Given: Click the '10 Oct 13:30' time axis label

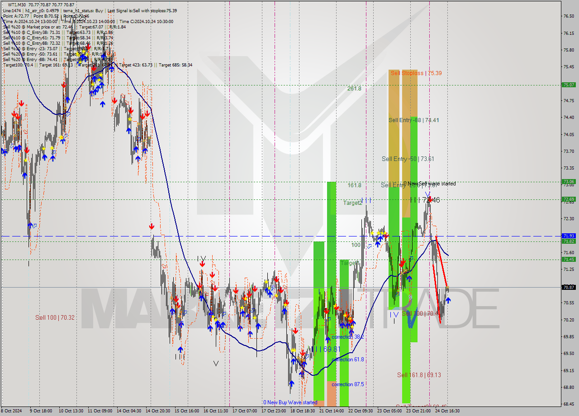Looking at the screenshot, I should pyautogui.click(x=71, y=411).
